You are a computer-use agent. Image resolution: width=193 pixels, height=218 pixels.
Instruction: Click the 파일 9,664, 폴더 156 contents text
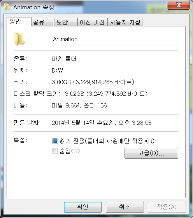pyautogui.click(x=79, y=106)
